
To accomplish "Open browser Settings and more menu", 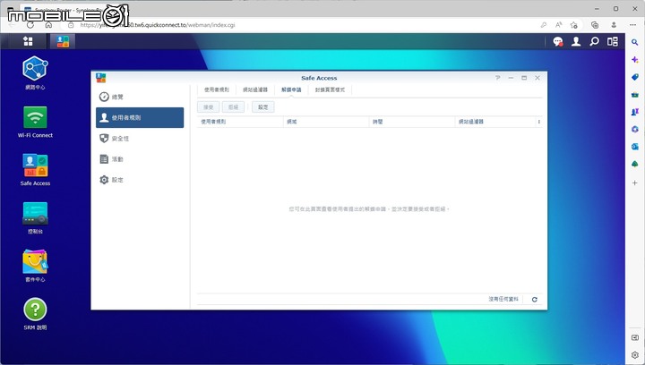I will tap(632, 25).
